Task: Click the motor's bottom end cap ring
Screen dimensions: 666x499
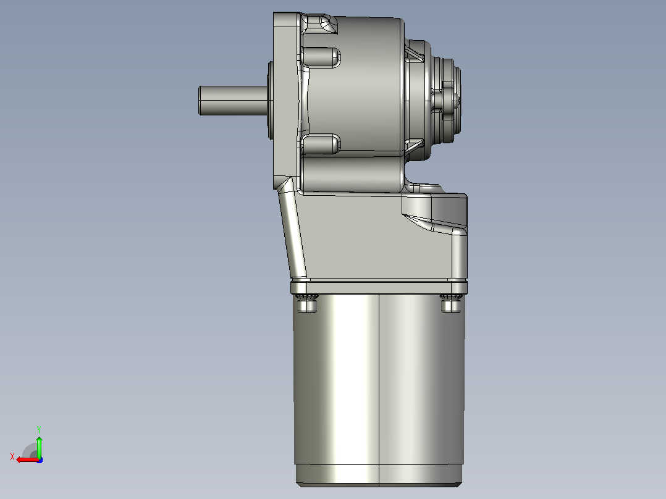Action: click(379, 476)
